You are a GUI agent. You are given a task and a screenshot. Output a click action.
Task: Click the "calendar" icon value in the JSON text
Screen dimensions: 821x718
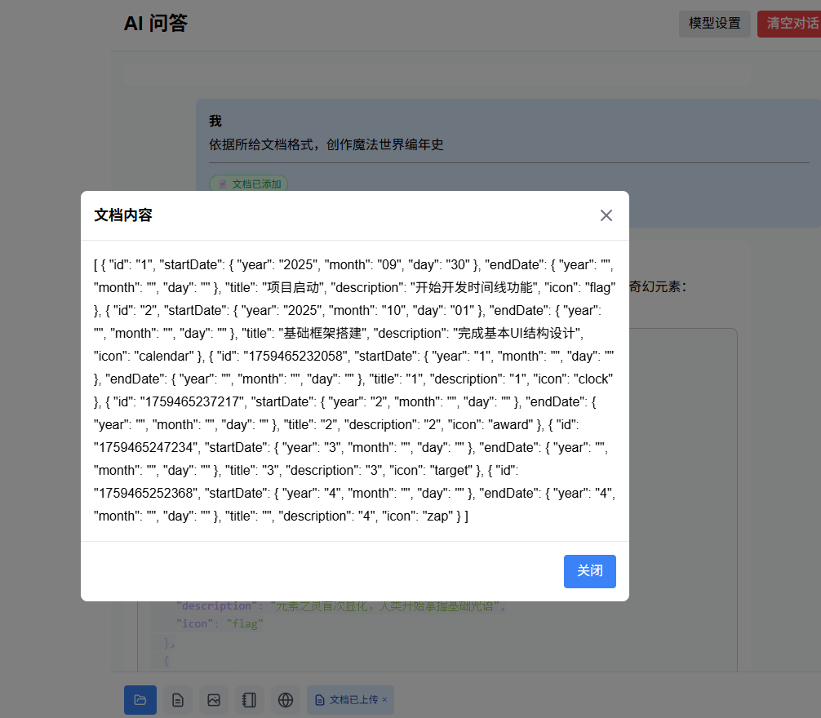pos(166,357)
